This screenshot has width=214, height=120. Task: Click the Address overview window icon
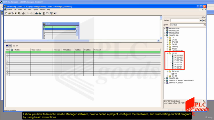pyautogui.click(x=47, y=13)
